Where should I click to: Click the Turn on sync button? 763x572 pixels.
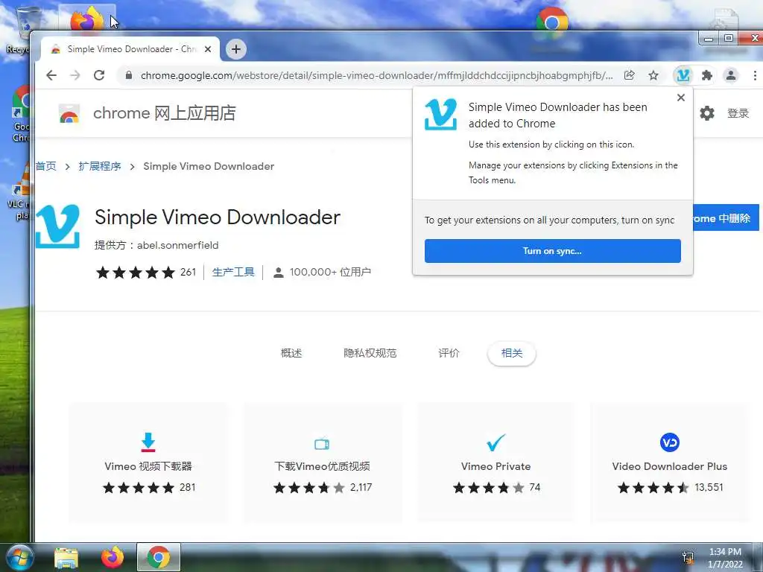tap(552, 251)
